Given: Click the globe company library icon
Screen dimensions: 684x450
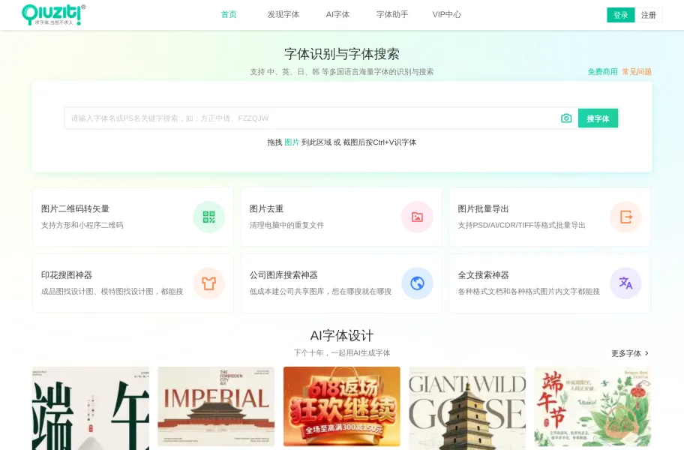Looking at the screenshot, I should tap(417, 283).
